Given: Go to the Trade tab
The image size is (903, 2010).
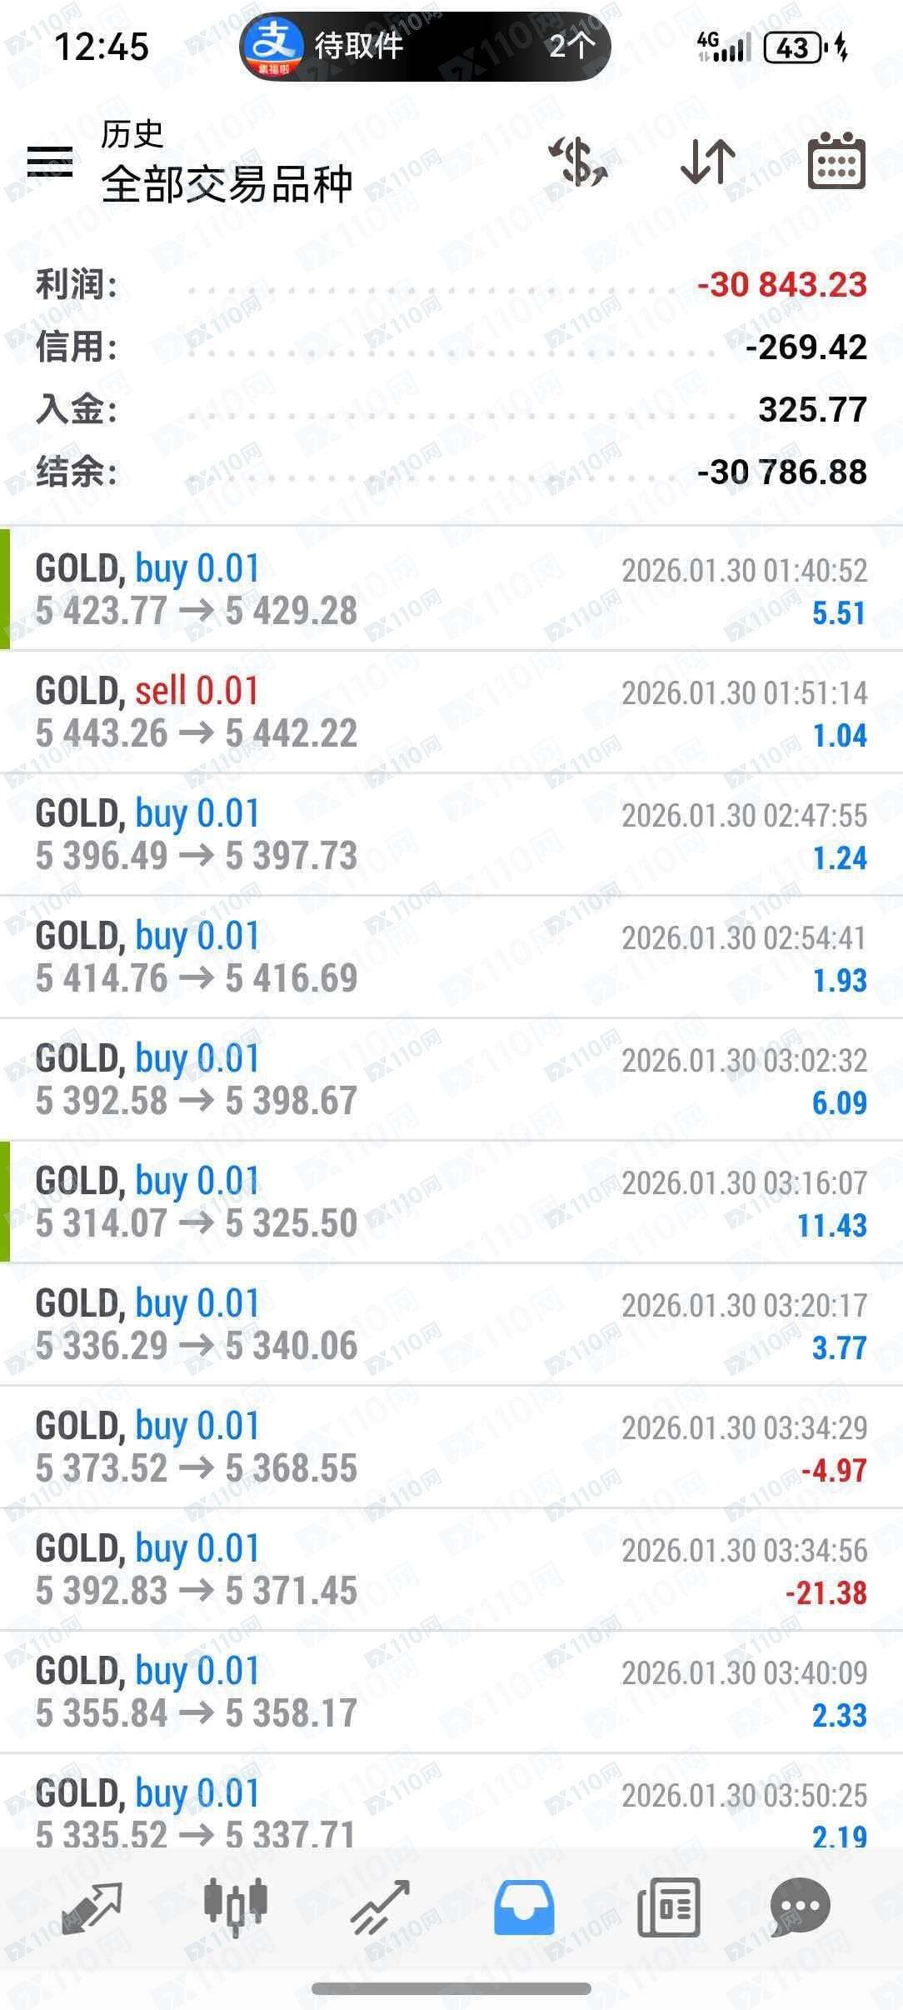Looking at the screenshot, I should click(380, 1907).
